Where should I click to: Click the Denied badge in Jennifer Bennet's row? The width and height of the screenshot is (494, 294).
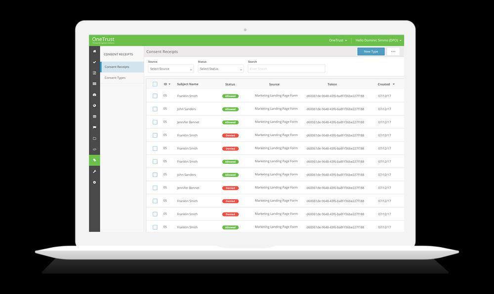[x=230, y=188]
